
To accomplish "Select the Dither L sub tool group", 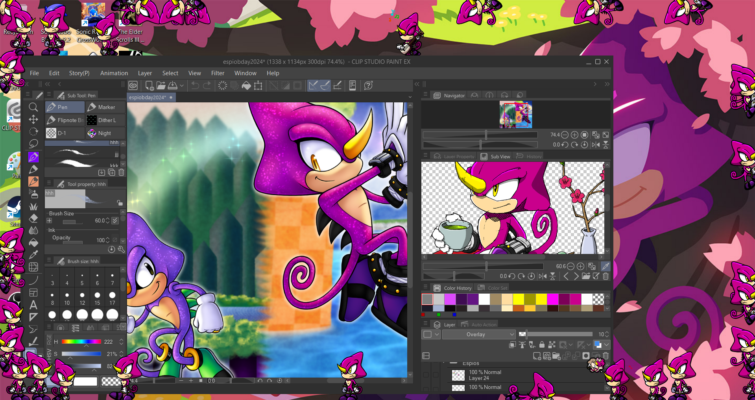I will 105,120.
